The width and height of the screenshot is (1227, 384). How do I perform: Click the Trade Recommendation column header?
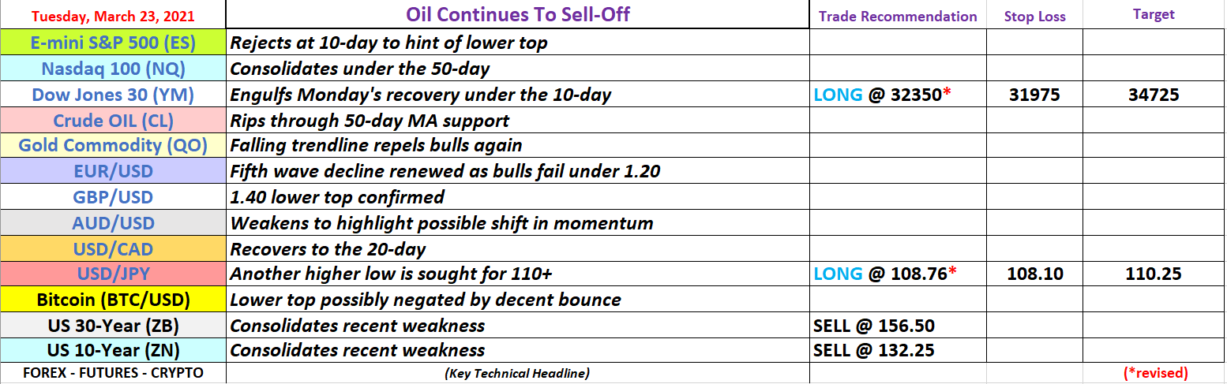898,16
